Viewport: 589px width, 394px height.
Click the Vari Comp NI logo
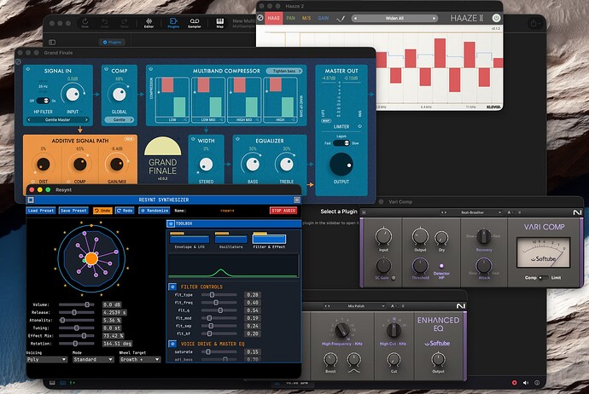(577, 212)
